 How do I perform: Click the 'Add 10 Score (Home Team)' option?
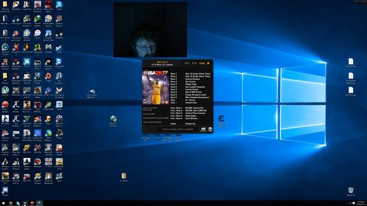point(198,74)
